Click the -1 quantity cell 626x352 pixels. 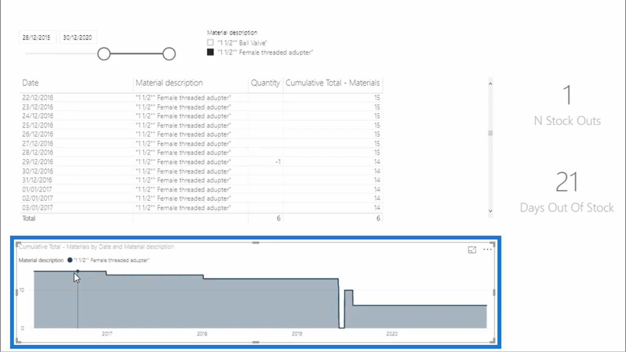[x=278, y=162]
